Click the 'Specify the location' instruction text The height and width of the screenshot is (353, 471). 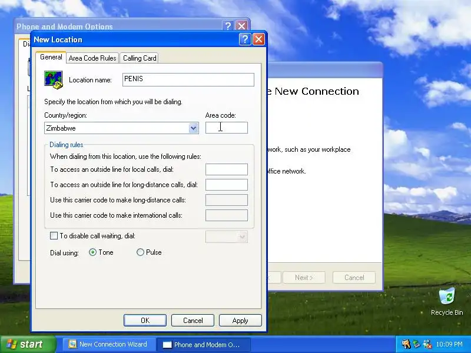point(113,102)
